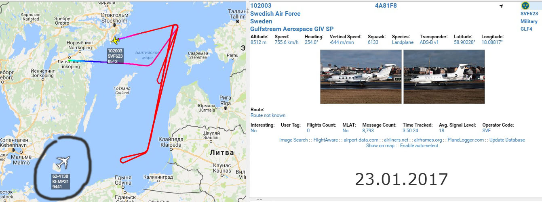542x202 pixels.
Task: Click the Update Database link
Action: (x=507, y=140)
